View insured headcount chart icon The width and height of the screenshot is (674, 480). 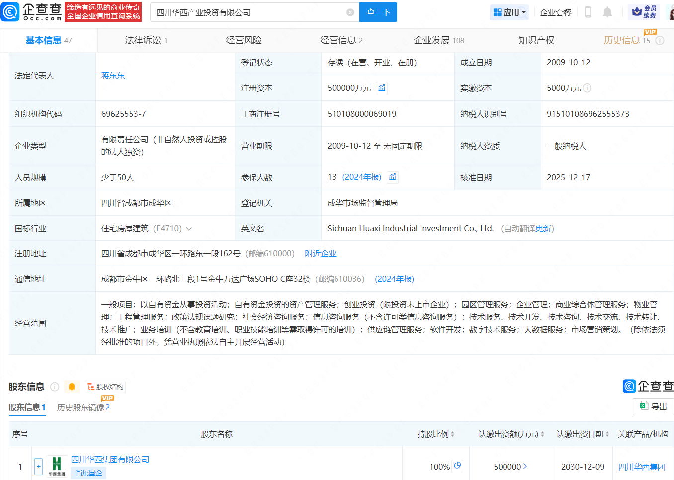pyautogui.click(x=393, y=177)
